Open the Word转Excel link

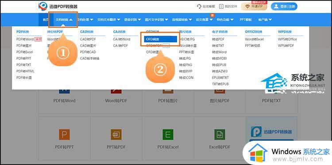tap(254, 39)
